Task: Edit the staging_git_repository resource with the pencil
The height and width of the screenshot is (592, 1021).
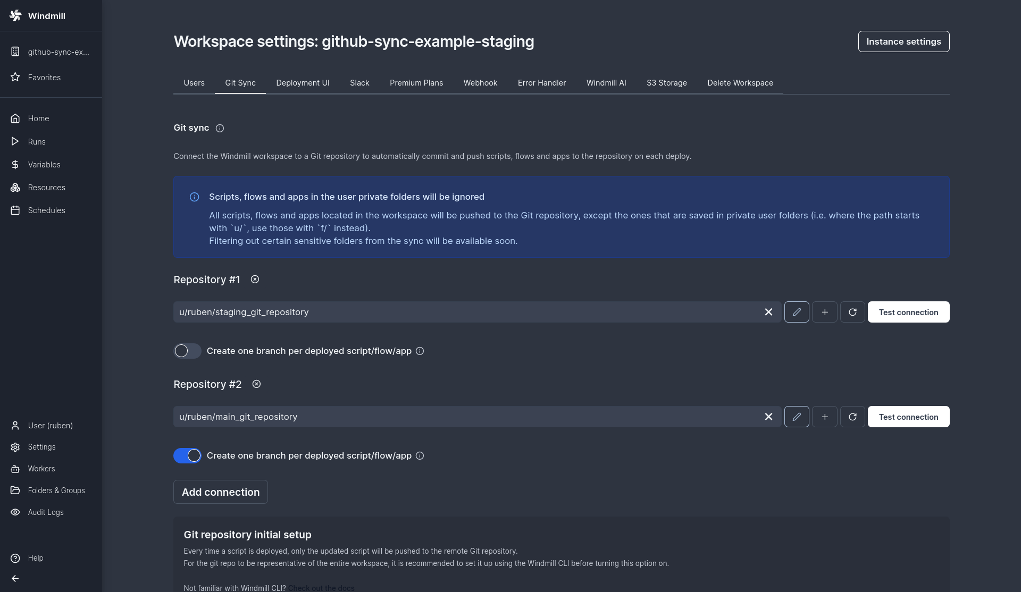Action: [x=797, y=312]
